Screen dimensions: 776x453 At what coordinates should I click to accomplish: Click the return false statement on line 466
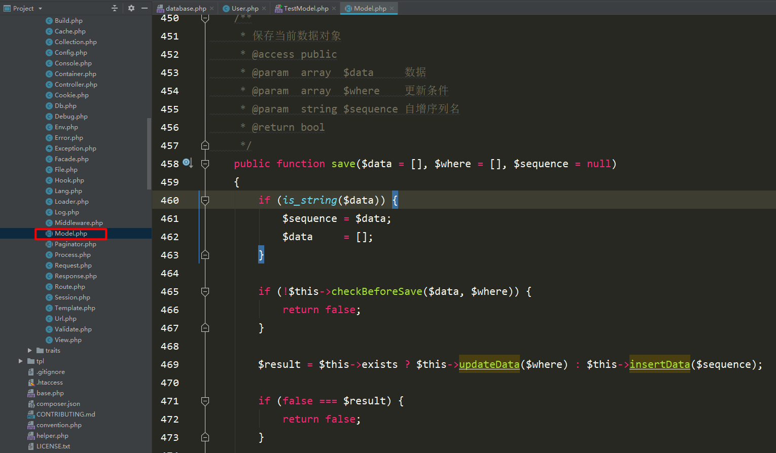click(x=322, y=310)
